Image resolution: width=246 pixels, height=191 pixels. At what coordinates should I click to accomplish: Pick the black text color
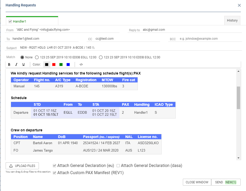click(x=47, y=65)
